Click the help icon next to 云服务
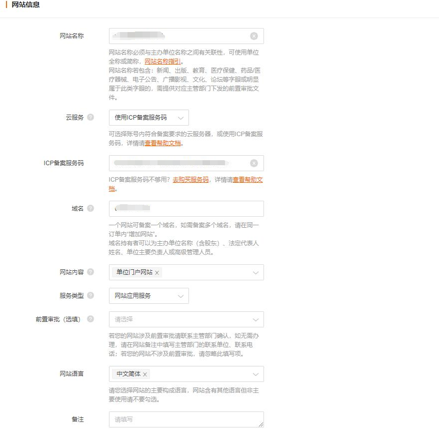Viewport: 439px width, 435px height. [x=90, y=117]
